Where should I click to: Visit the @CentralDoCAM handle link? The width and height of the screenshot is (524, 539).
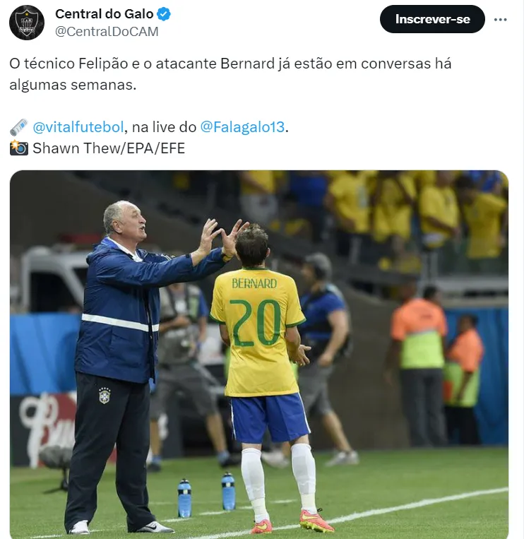tap(107, 32)
